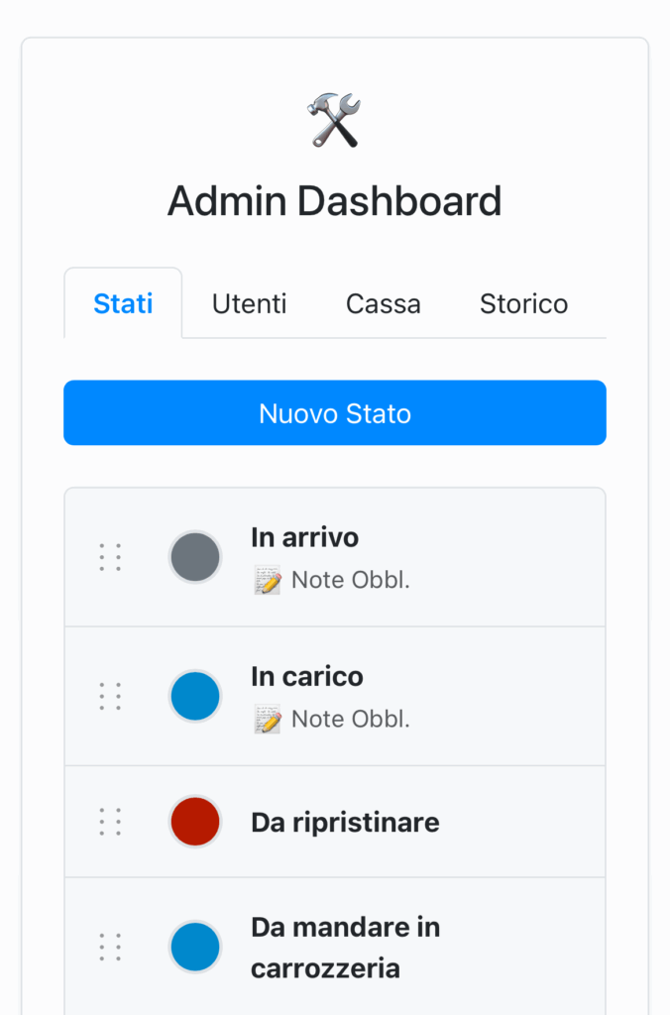
Task: Select the In carico state name
Action: 307,676
